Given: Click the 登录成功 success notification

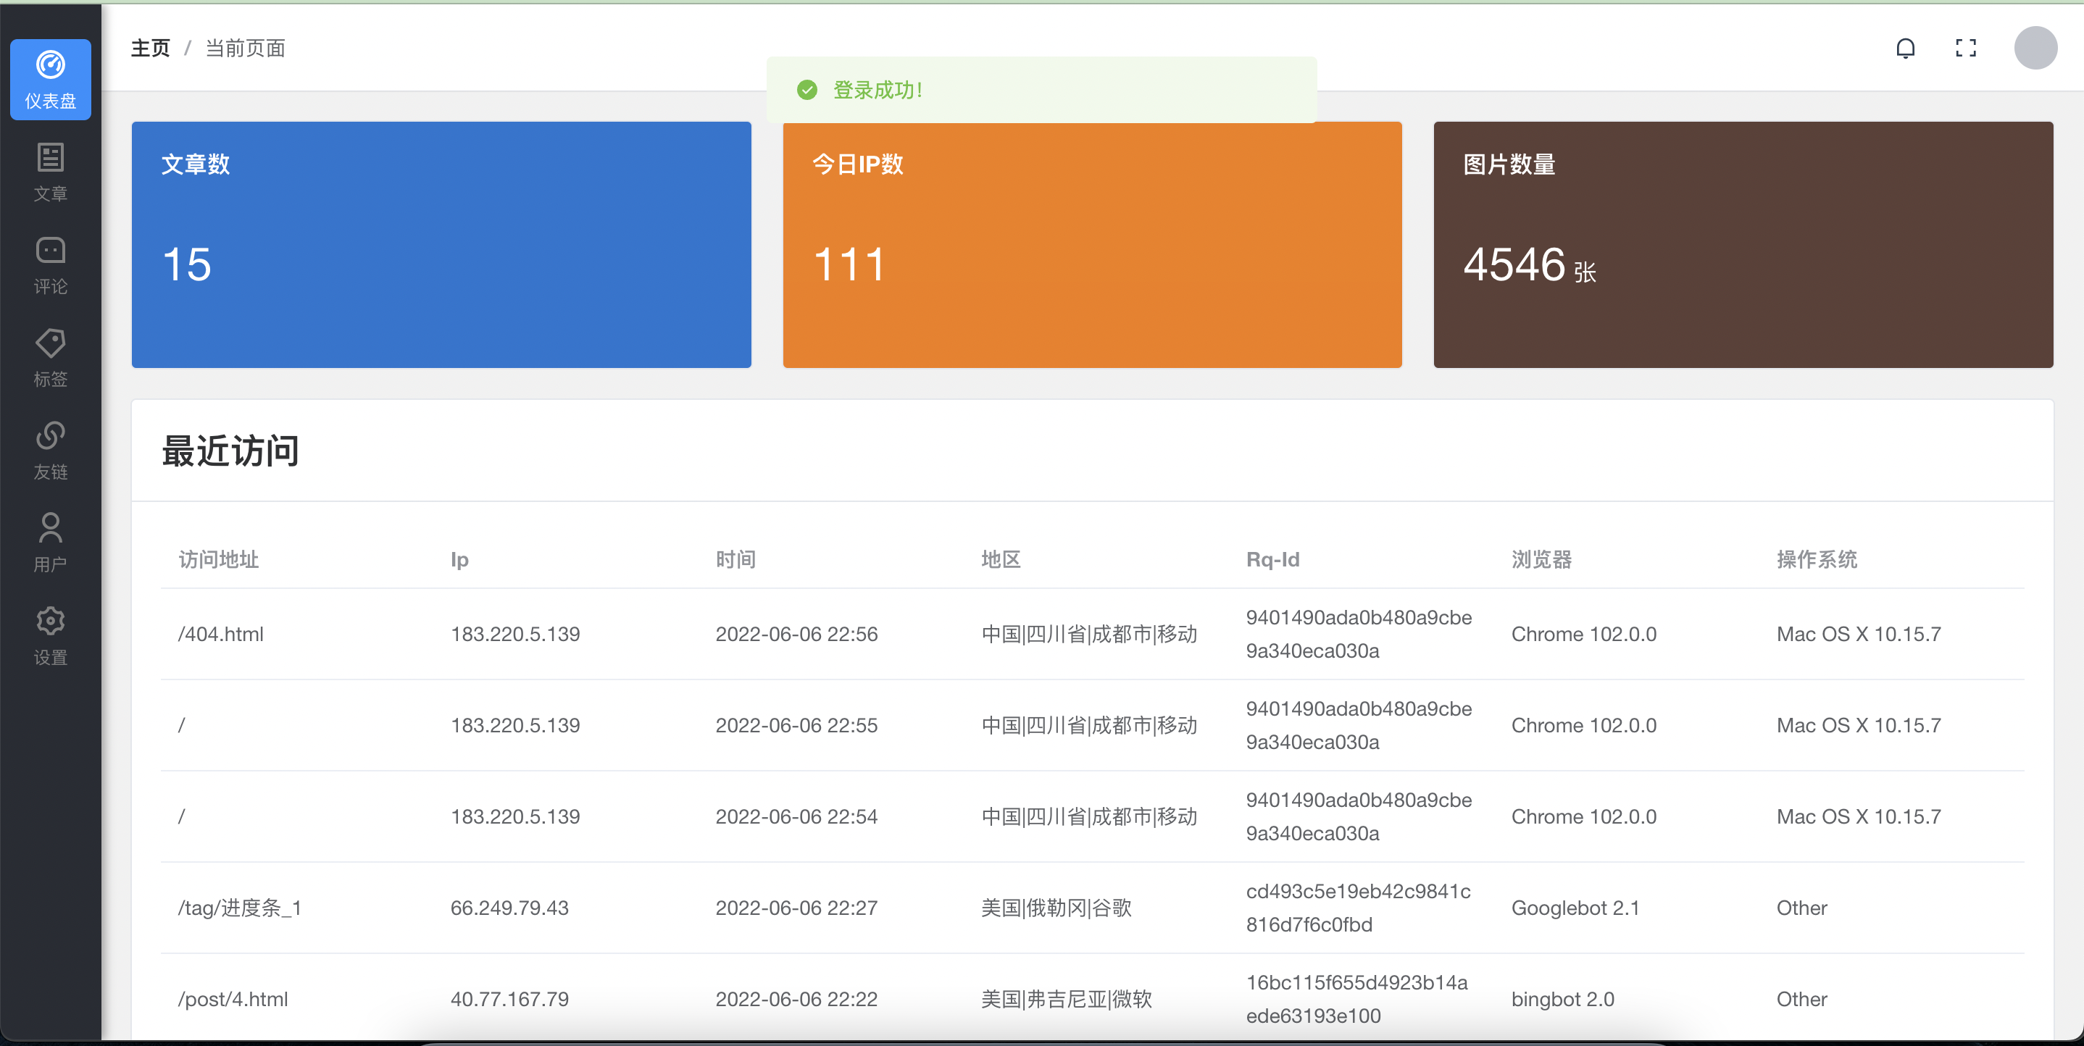Looking at the screenshot, I should click(x=1041, y=90).
